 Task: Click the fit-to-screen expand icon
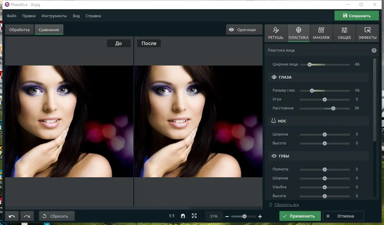pos(194,216)
